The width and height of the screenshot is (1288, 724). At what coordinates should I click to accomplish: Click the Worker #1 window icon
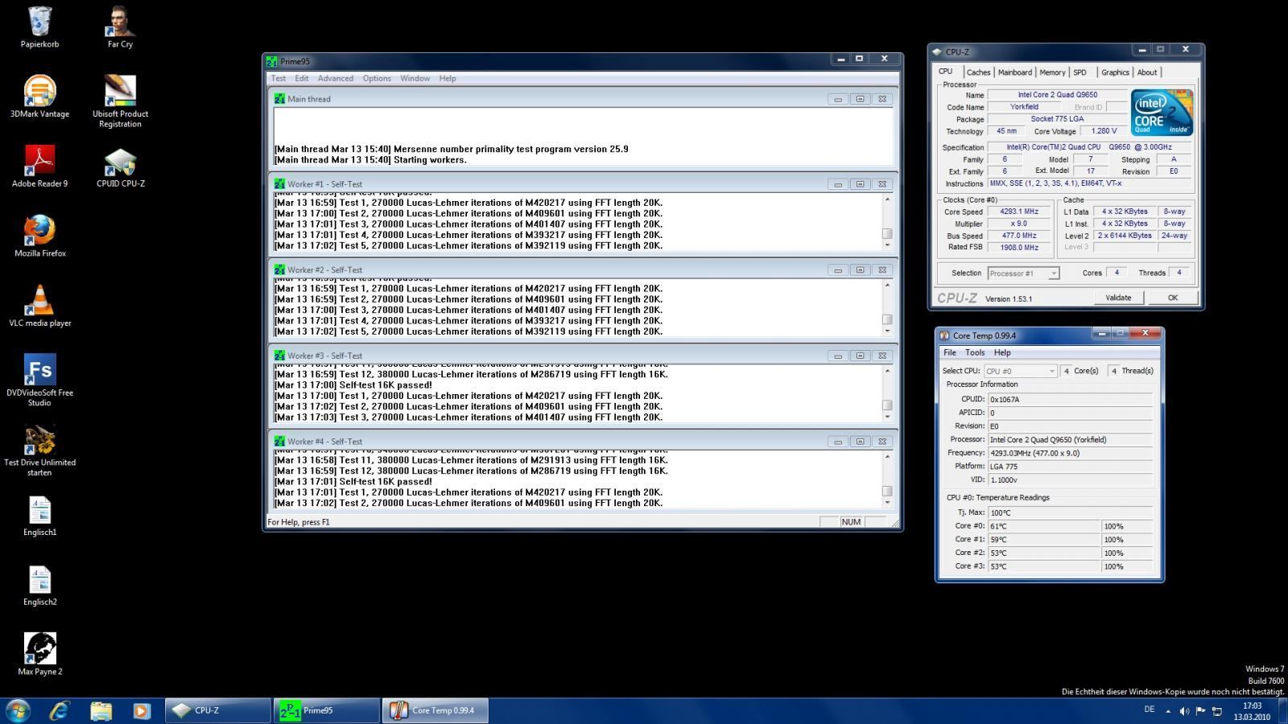tap(279, 184)
